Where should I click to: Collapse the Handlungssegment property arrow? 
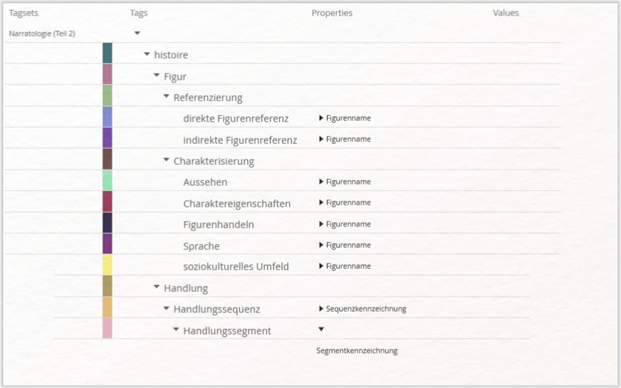click(321, 329)
